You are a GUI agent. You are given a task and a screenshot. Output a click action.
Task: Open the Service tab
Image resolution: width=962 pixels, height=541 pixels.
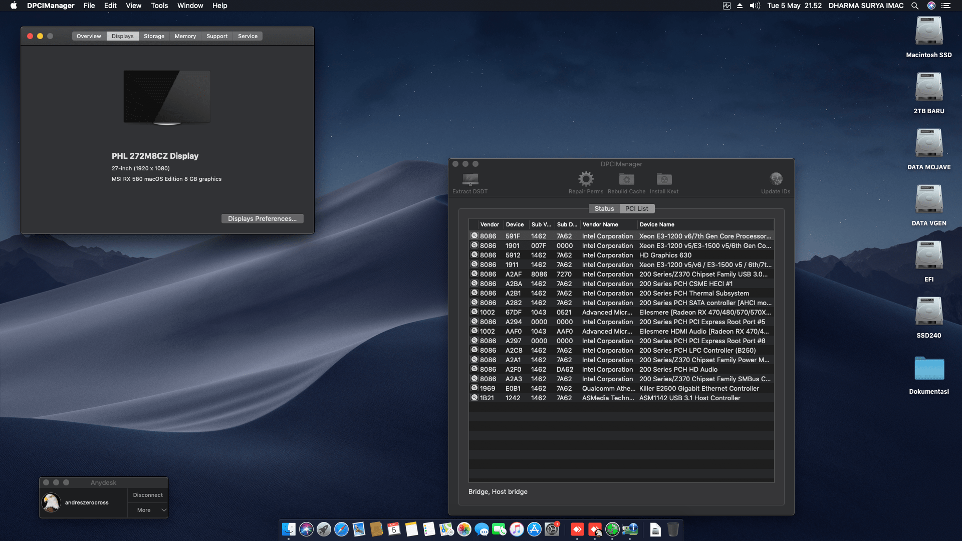click(x=248, y=36)
